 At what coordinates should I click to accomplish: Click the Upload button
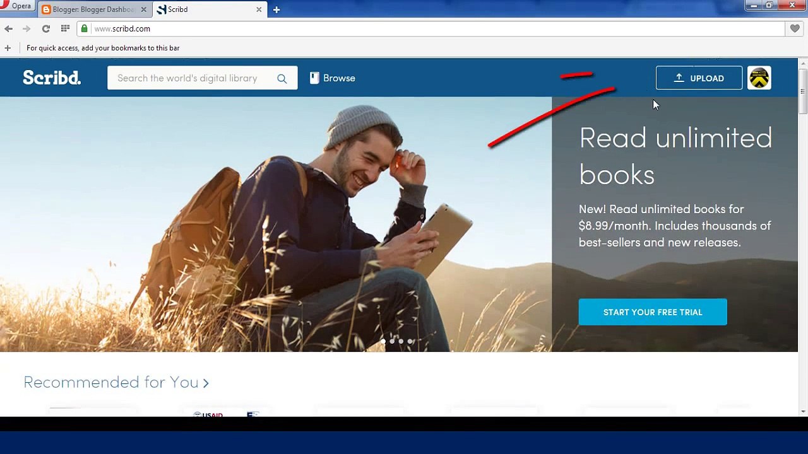699,78
